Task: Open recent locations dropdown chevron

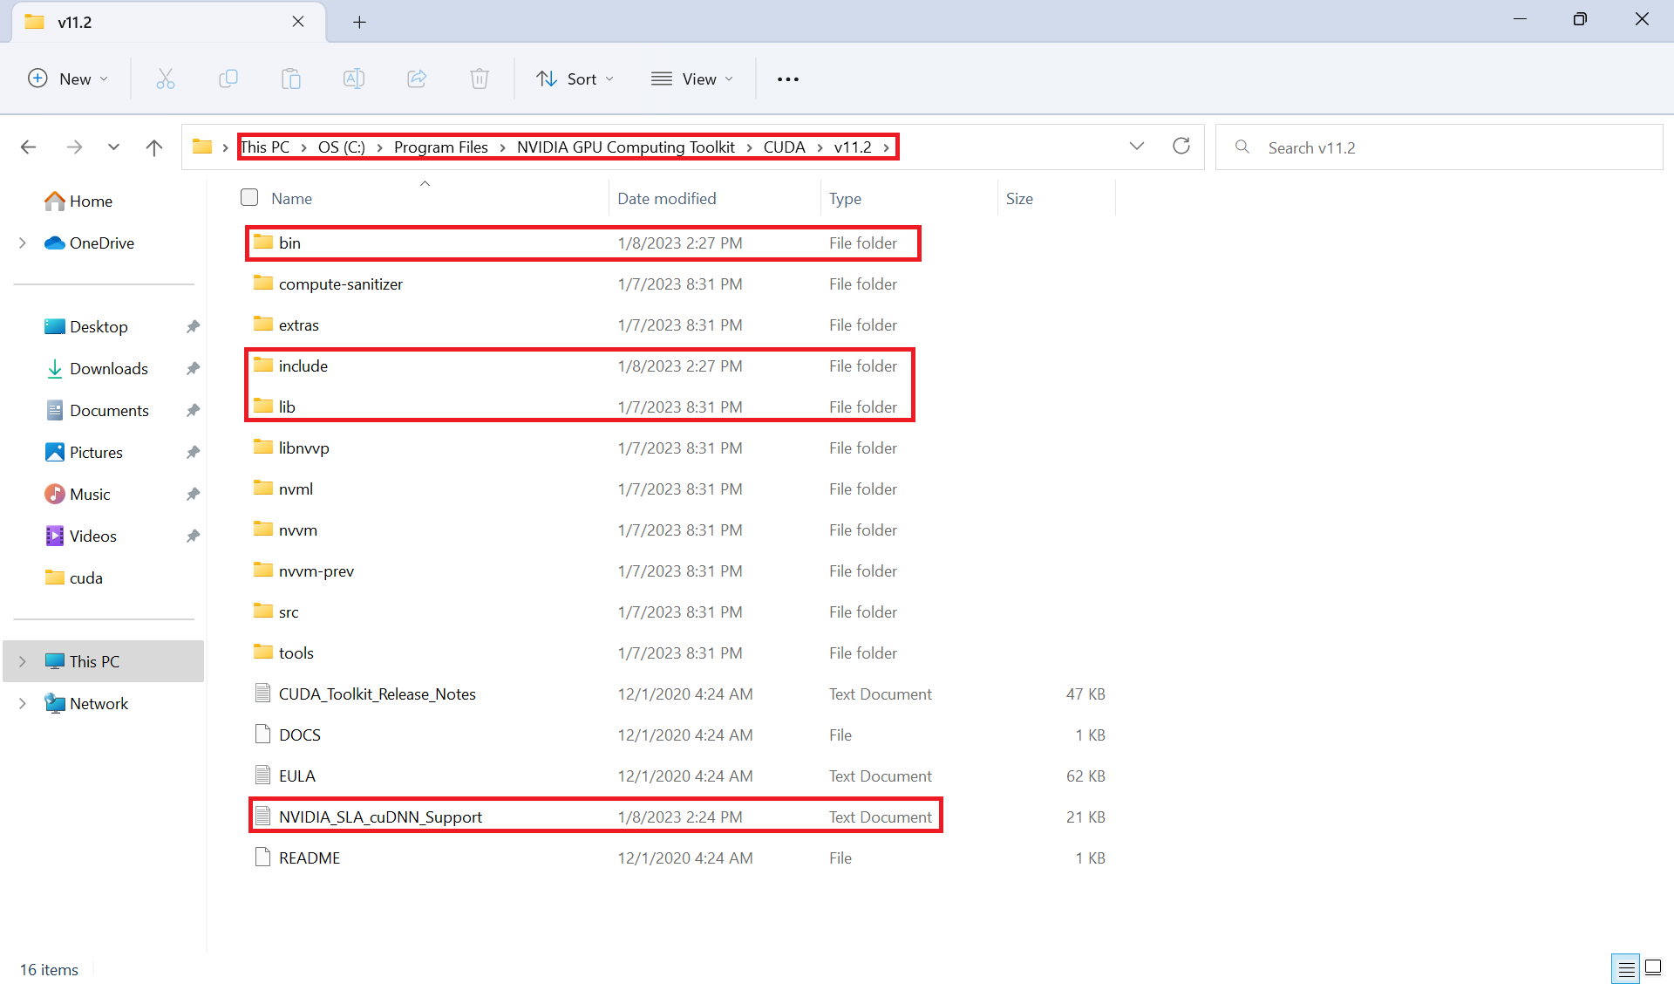Action: (113, 147)
